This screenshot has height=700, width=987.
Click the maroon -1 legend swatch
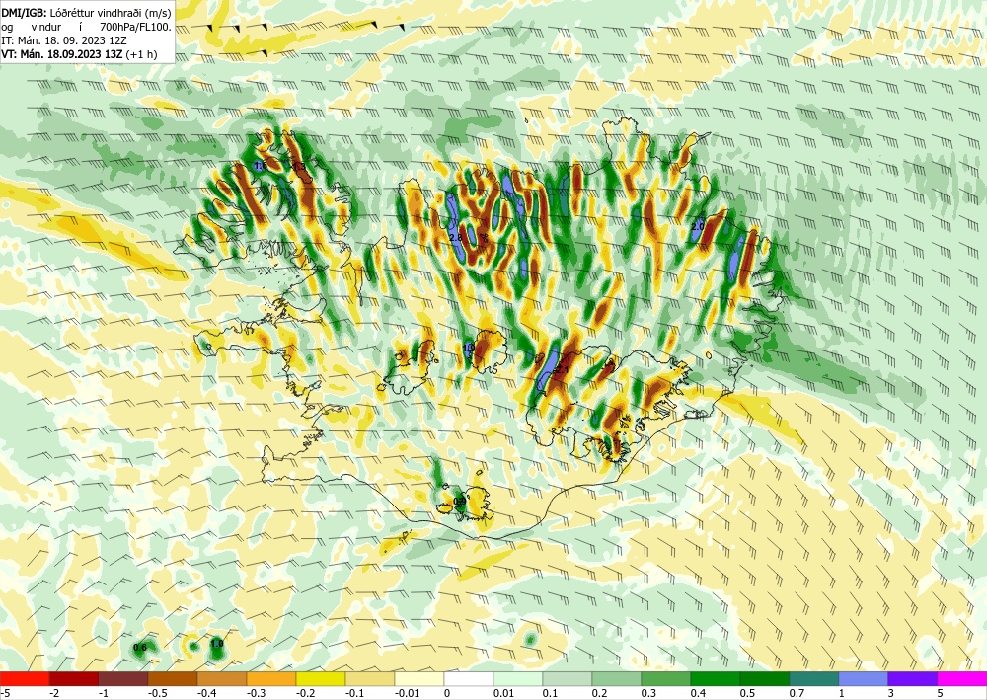(123, 679)
